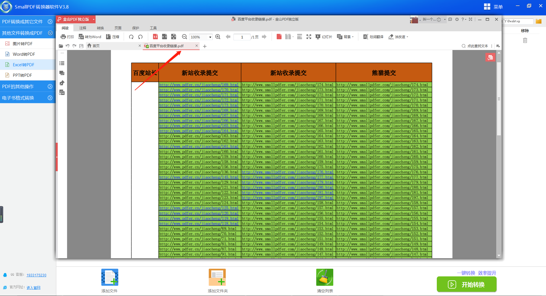The image size is (546, 296).
Task: Open the comments panel in left sidebar
Action: (x=62, y=73)
